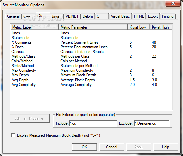This screenshot has height=156, width=183.
Task: Open the Export tab
Action: click(153, 16)
